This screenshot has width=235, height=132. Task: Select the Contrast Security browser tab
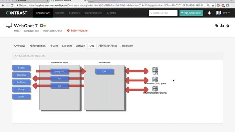pyautogui.click(x=68, y=1)
